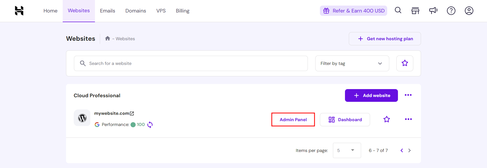
Task: Refresh the performance score for mywebsite.com
Action: (150, 124)
